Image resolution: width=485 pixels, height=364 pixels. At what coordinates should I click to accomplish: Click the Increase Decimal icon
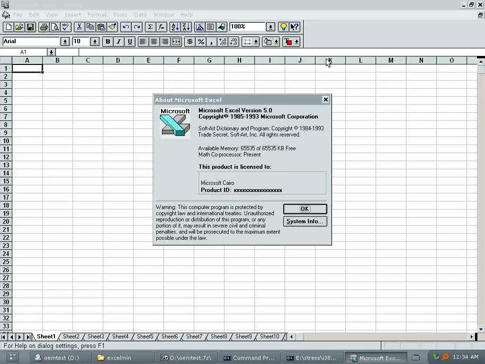(x=223, y=42)
